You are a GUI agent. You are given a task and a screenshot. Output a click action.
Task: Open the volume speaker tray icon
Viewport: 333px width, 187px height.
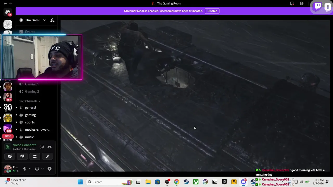tap(302, 182)
